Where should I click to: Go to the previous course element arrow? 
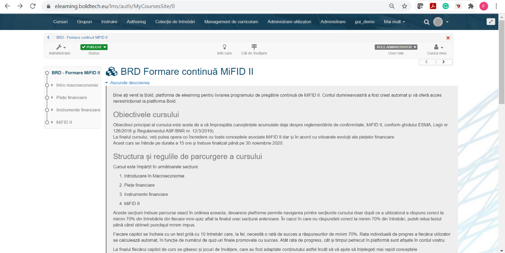pos(427,62)
